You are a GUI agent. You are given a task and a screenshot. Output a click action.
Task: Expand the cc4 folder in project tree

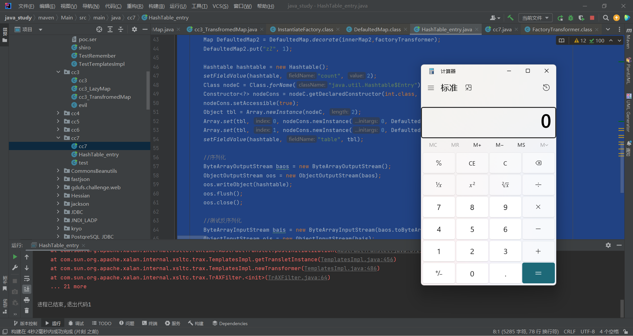tap(58, 113)
